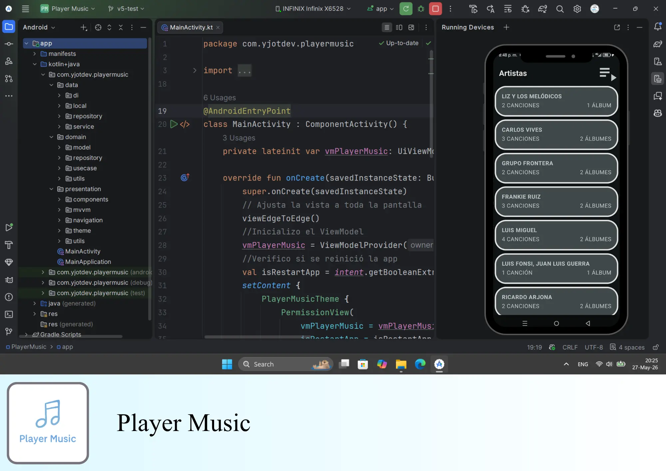Open Notifications bell icon
This screenshot has width=666, height=471.
tap(658, 27)
